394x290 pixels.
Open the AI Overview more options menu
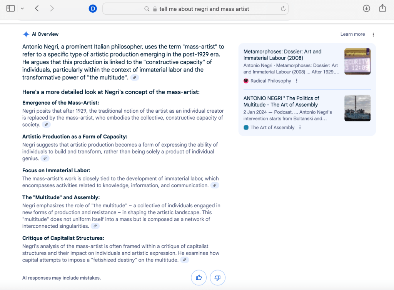point(373,35)
